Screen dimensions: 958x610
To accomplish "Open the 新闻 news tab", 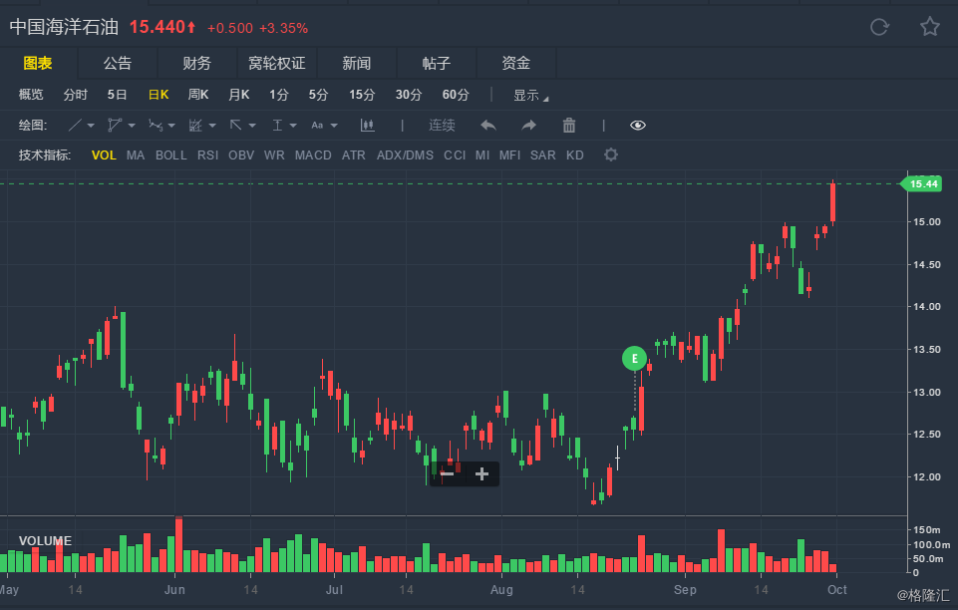I will (357, 63).
